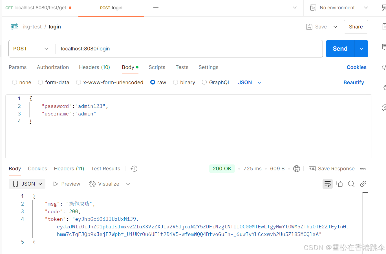Open new tab plus icon
The height and width of the screenshot is (254, 386).
(x=156, y=8)
